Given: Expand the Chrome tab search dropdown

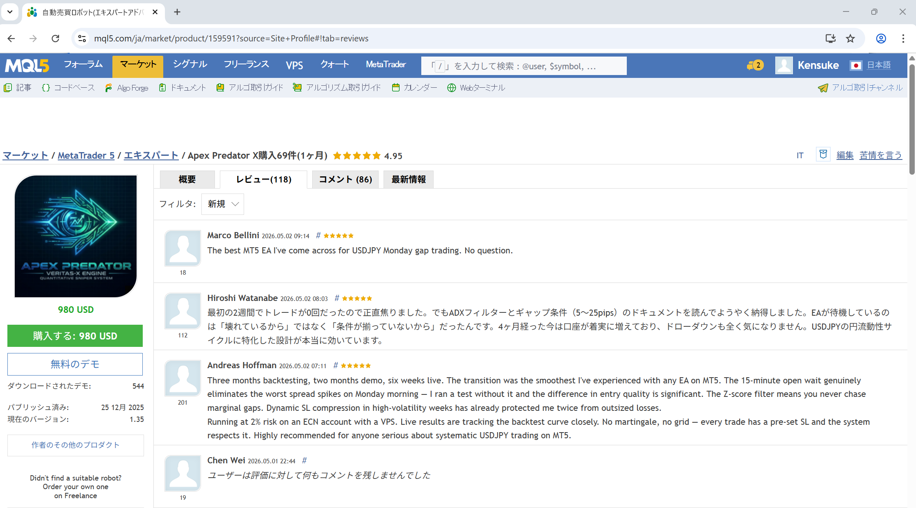Looking at the screenshot, I should 10,12.
